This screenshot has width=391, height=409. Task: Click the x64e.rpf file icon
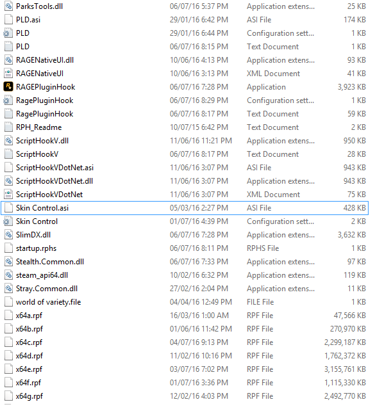coord(8,369)
